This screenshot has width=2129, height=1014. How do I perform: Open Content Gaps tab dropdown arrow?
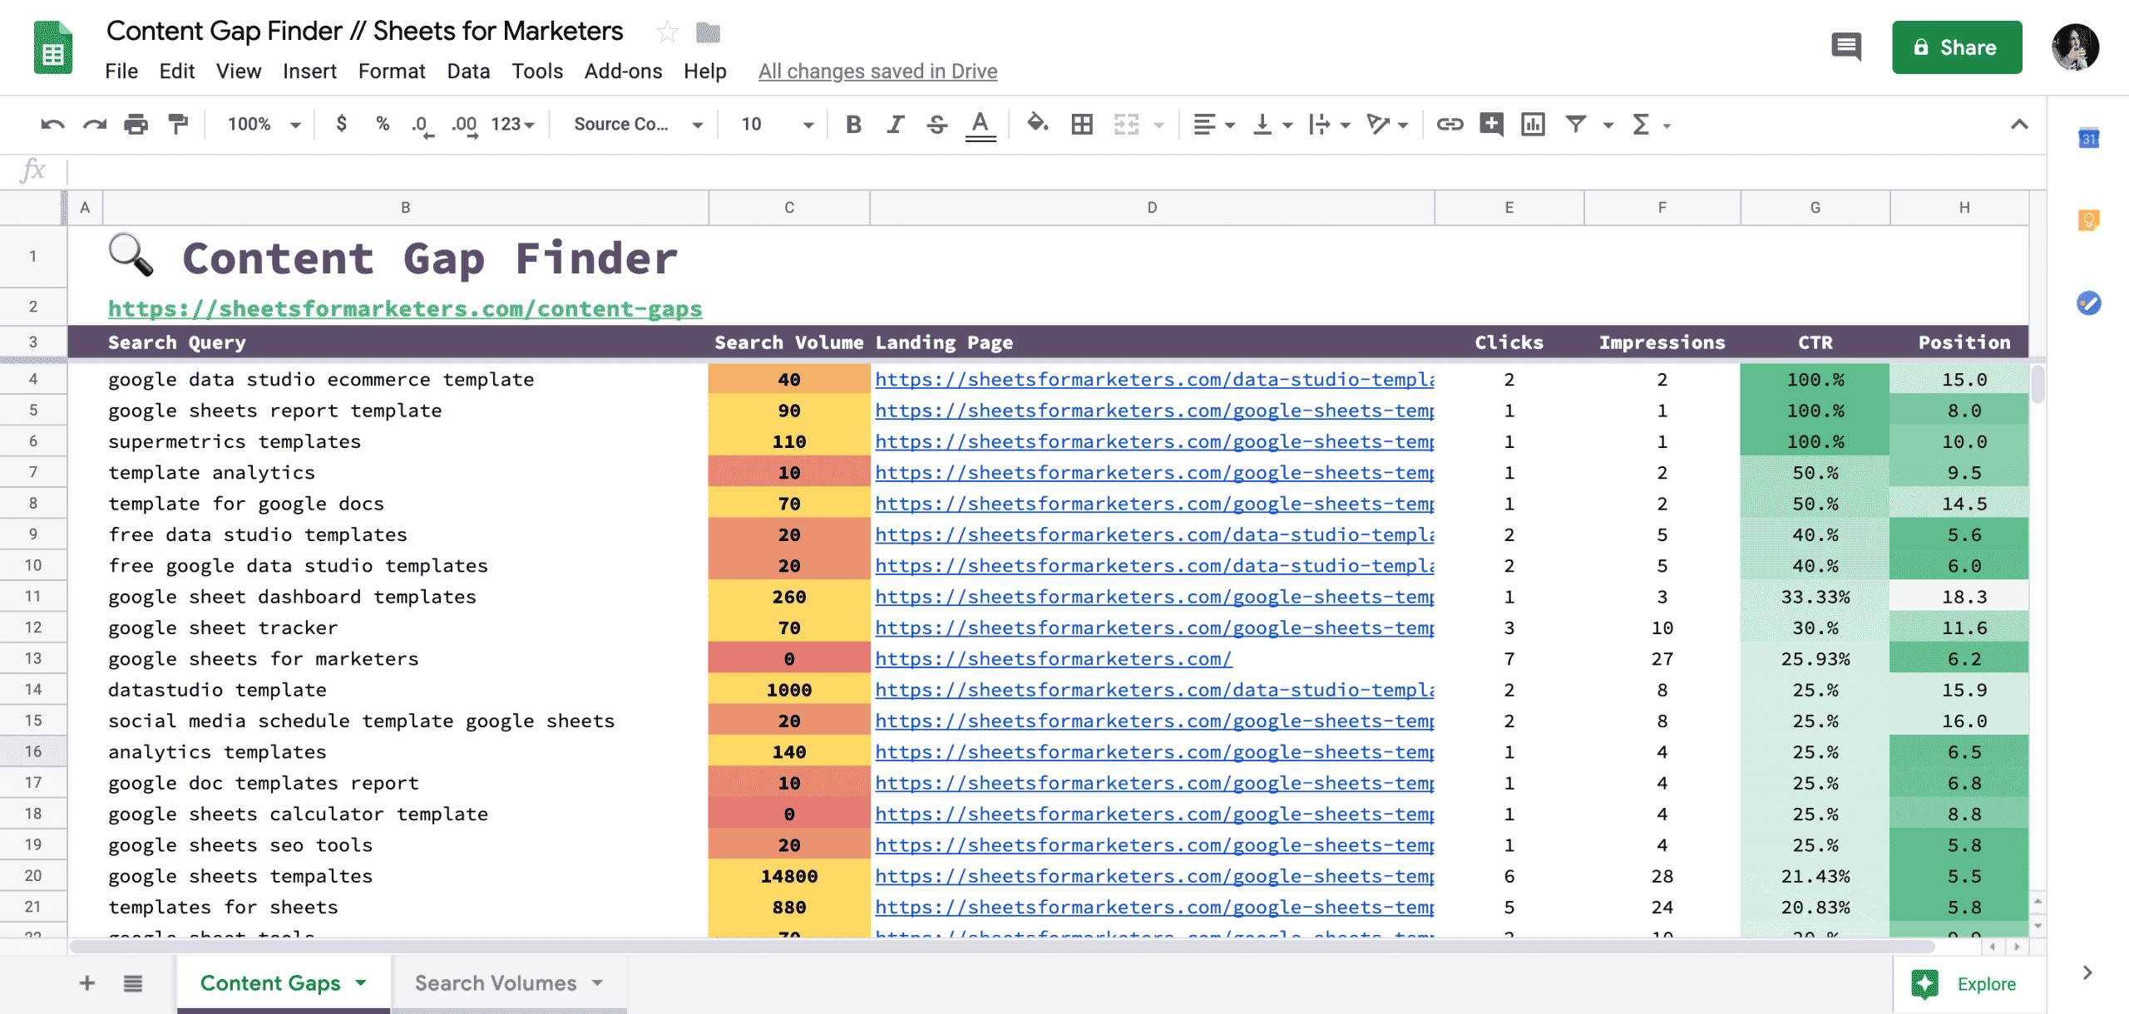pyautogui.click(x=361, y=983)
